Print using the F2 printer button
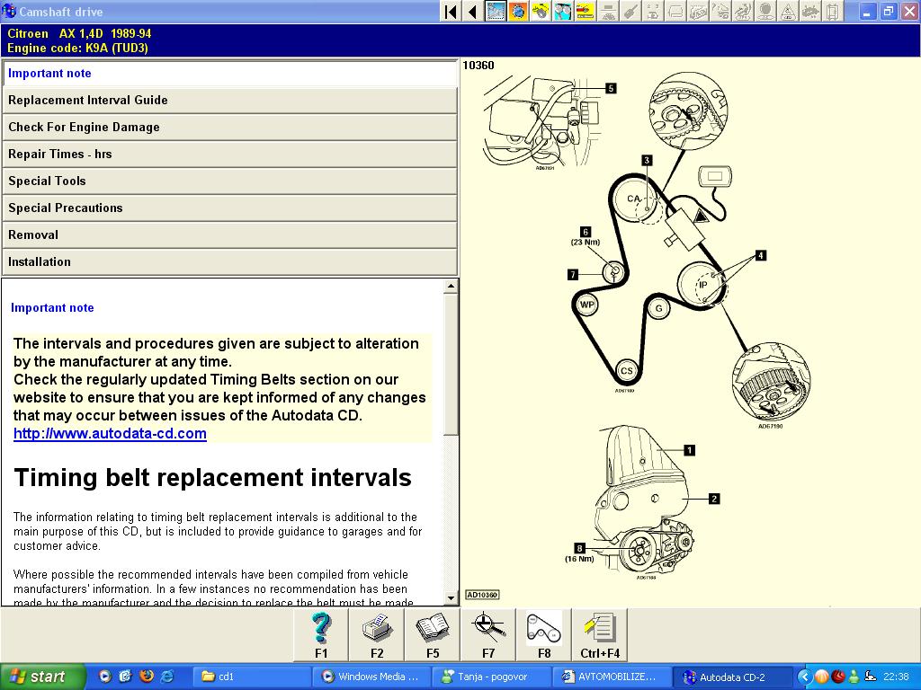 pos(377,635)
